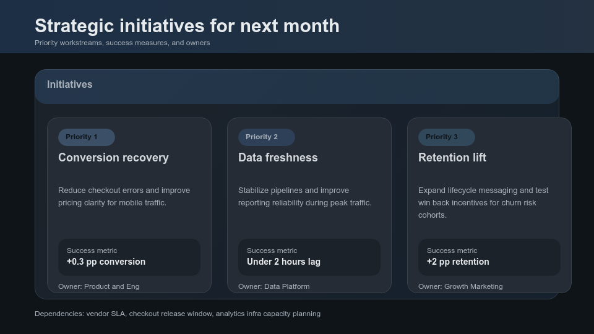This screenshot has width=594, height=334.
Task: Select the 'Conversion recovery' heading
Action: point(113,158)
